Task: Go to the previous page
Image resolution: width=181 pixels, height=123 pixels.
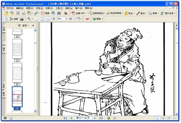Action: pos(71,118)
